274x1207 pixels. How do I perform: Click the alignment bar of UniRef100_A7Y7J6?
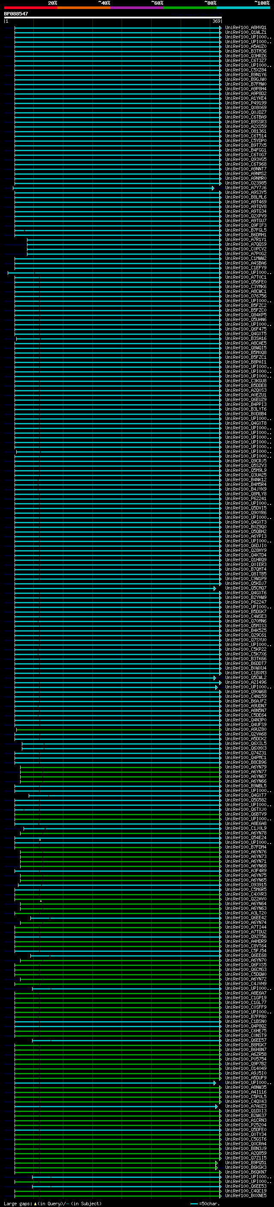(x=113, y=188)
